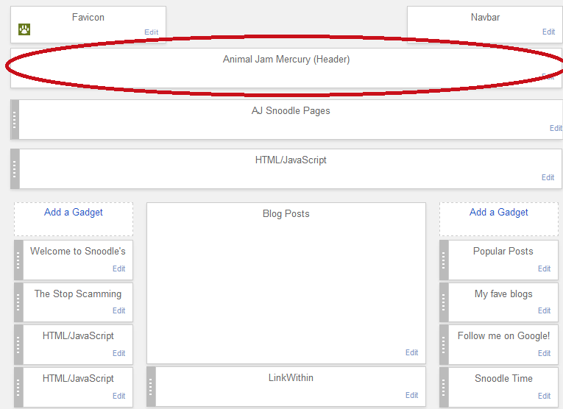Select the LinkWithin title text
Viewport: 563px width, 409px height.
291,377
